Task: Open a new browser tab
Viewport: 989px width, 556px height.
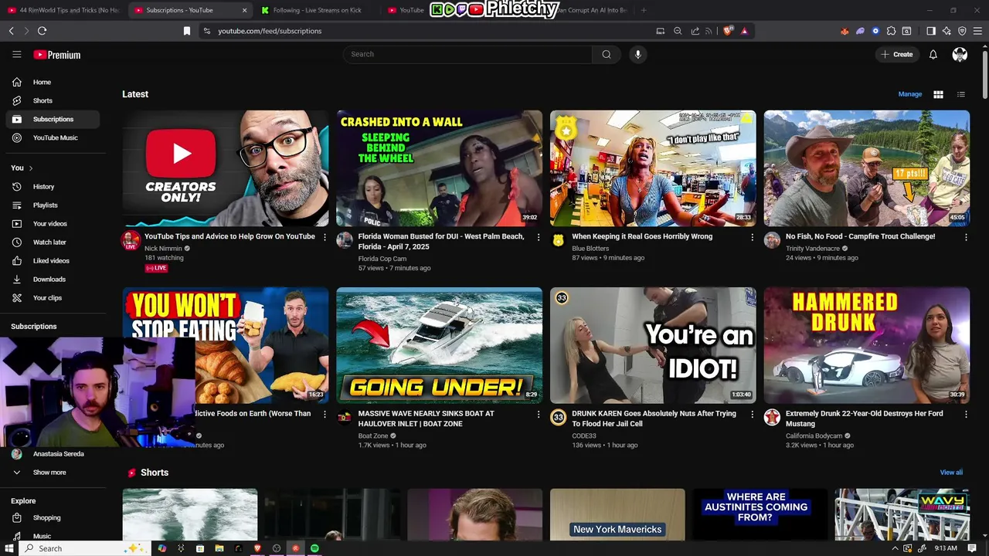Action: tap(644, 10)
